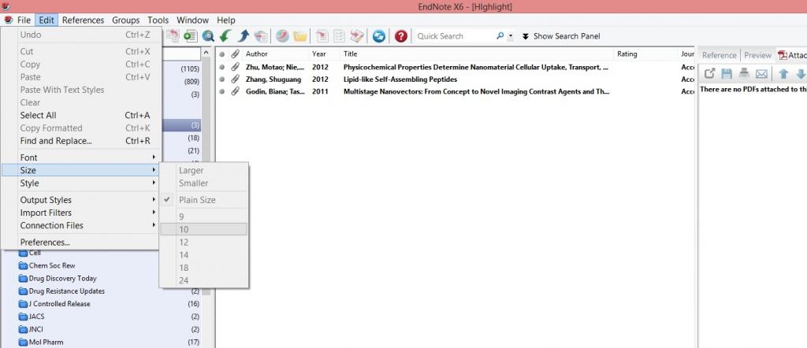Click the blue Sync Library icon
The height and width of the screenshot is (348, 807).
coord(379,36)
